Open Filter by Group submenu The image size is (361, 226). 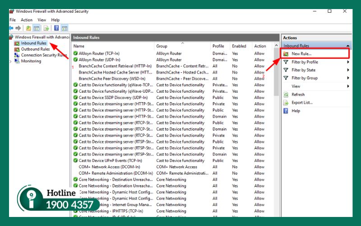(x=305, y=78)
